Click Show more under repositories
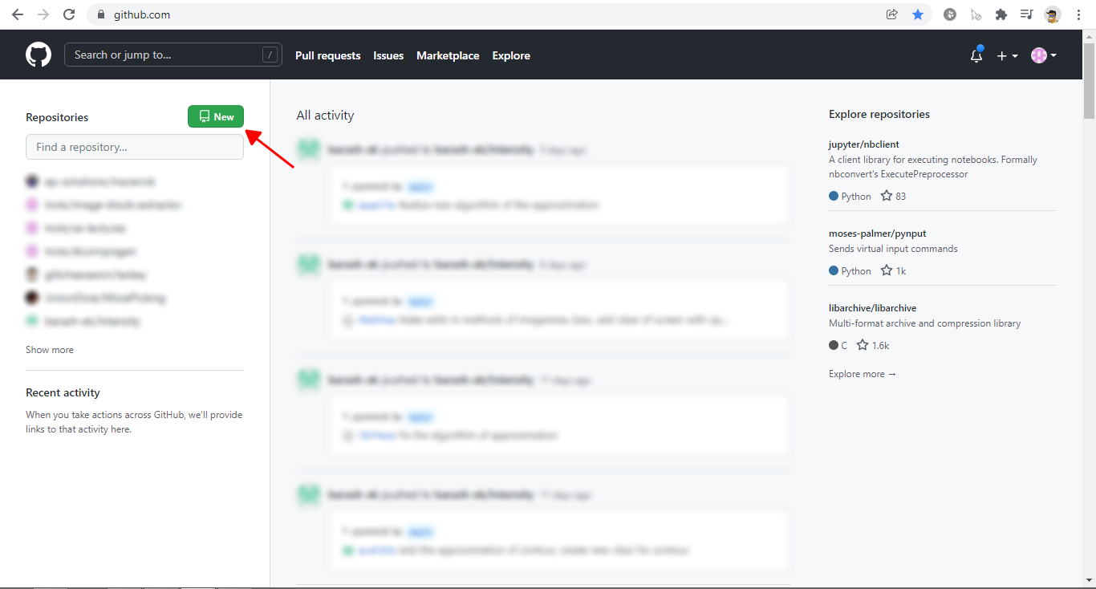Screen dimensions: 1096x589 (x=50, y=350)
